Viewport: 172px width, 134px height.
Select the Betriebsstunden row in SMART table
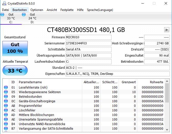(84, 97)
